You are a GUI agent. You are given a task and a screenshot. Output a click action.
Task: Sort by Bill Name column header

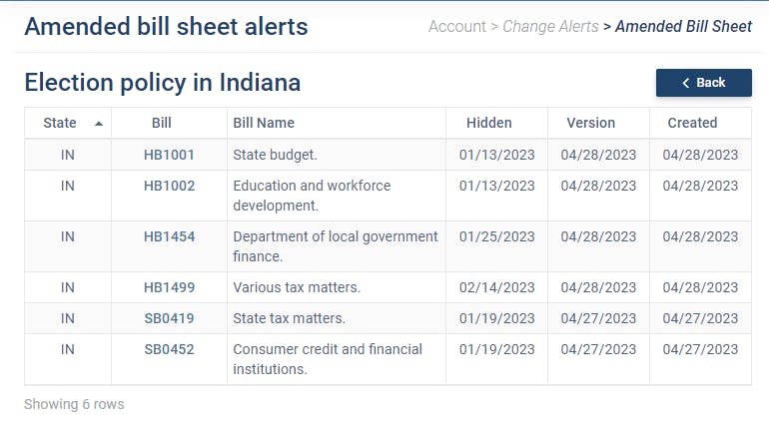point(264,123)
